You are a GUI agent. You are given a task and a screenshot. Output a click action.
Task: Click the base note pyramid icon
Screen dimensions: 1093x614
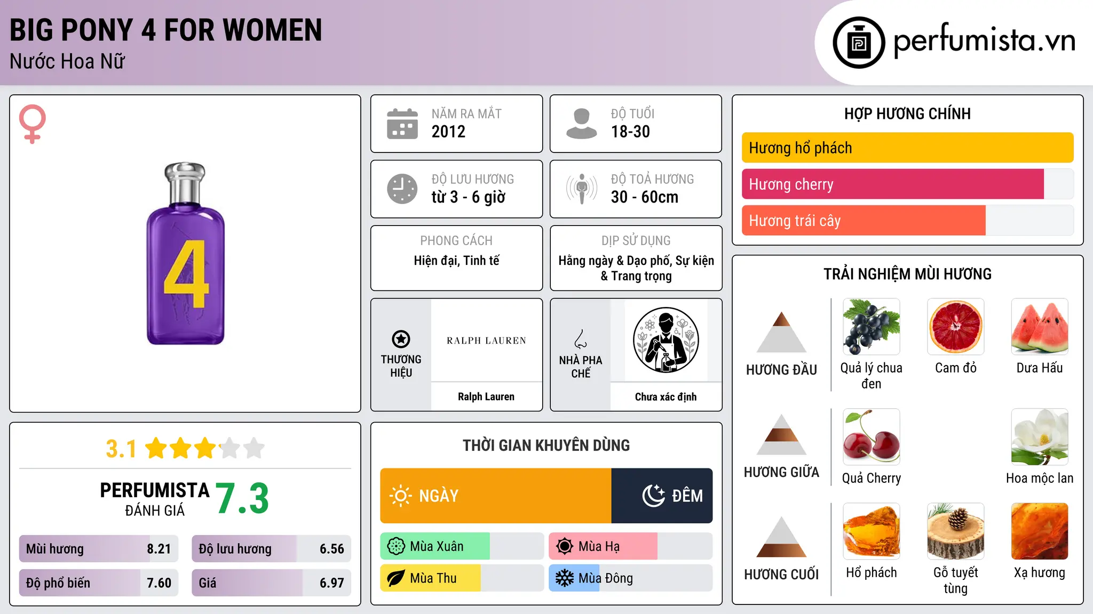[x=781, y=537]
